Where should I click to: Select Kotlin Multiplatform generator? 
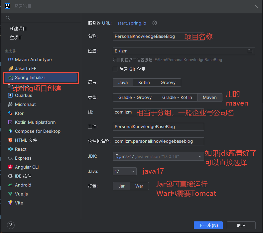pyautogui.click(x=41, y=122)
